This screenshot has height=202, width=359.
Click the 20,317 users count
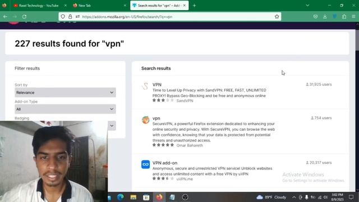(x=319, y=163)
